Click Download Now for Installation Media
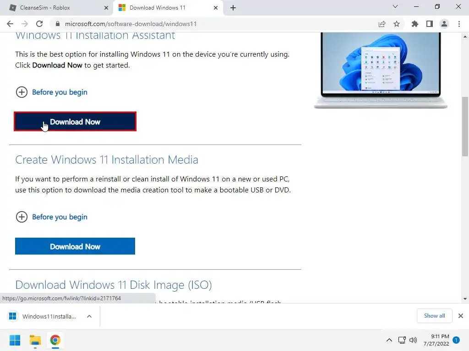The height and width of the screenshot is (351, 469). coord(75,246)
